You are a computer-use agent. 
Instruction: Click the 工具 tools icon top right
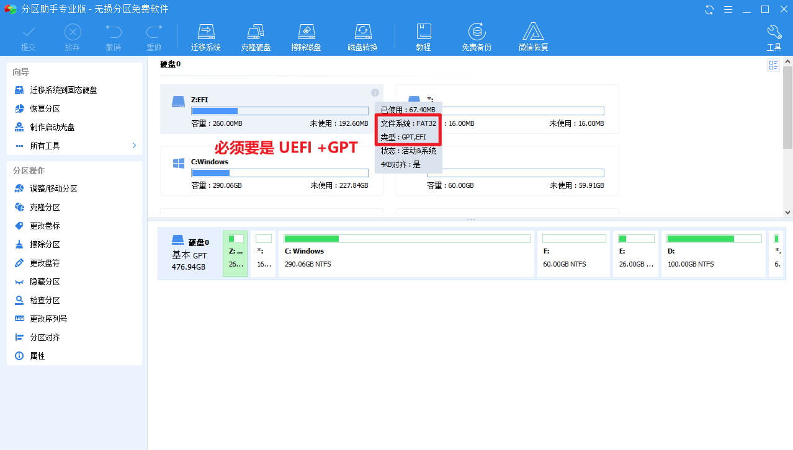click(x=774, y=36)
